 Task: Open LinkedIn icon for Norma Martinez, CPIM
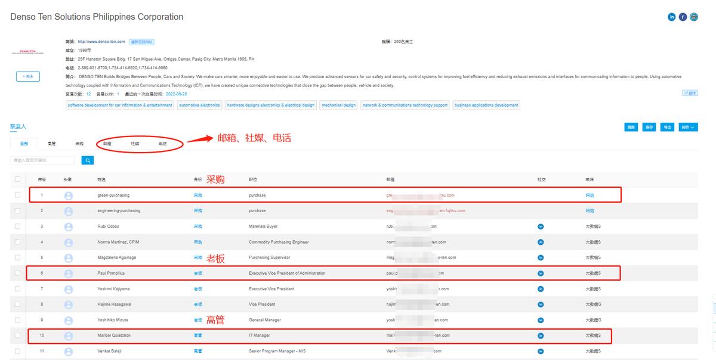point(541,242)
